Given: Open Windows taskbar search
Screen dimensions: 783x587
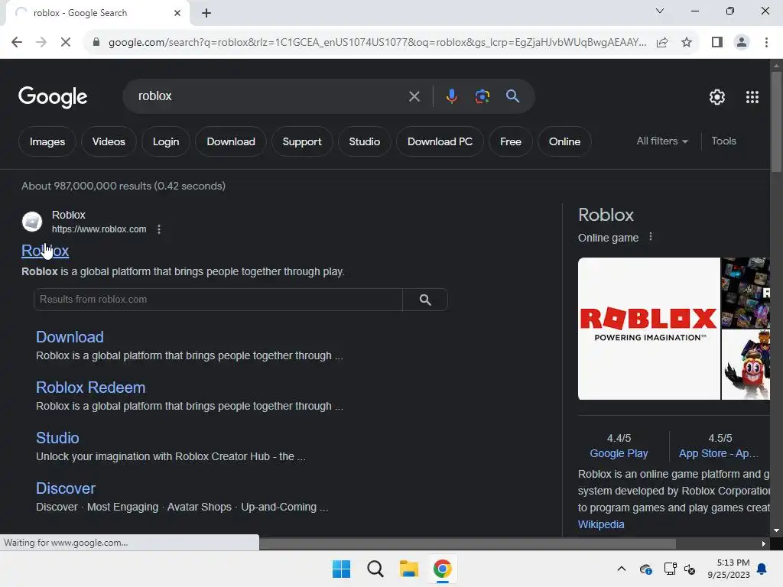Looking at the screenshot, I should 375,569.
